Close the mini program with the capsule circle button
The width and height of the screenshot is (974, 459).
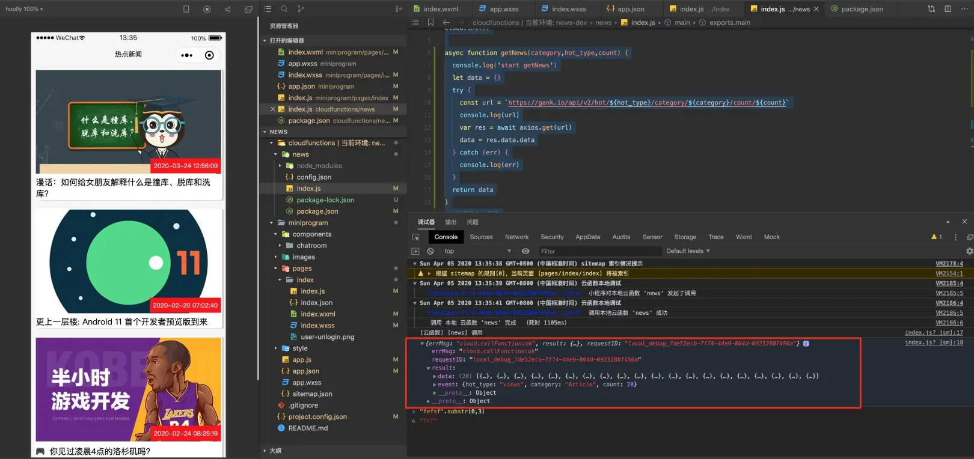pos(209,55)
